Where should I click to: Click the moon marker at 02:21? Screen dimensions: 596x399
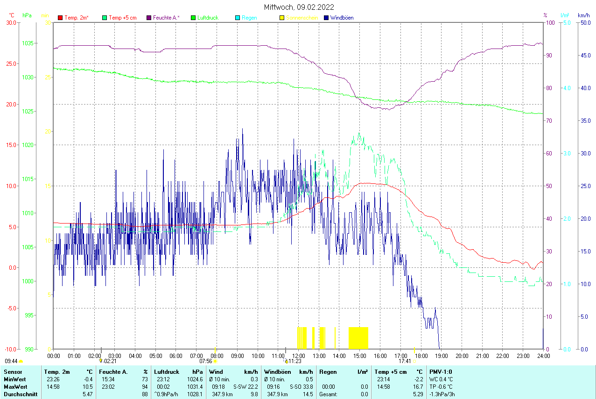click(100, 361)
